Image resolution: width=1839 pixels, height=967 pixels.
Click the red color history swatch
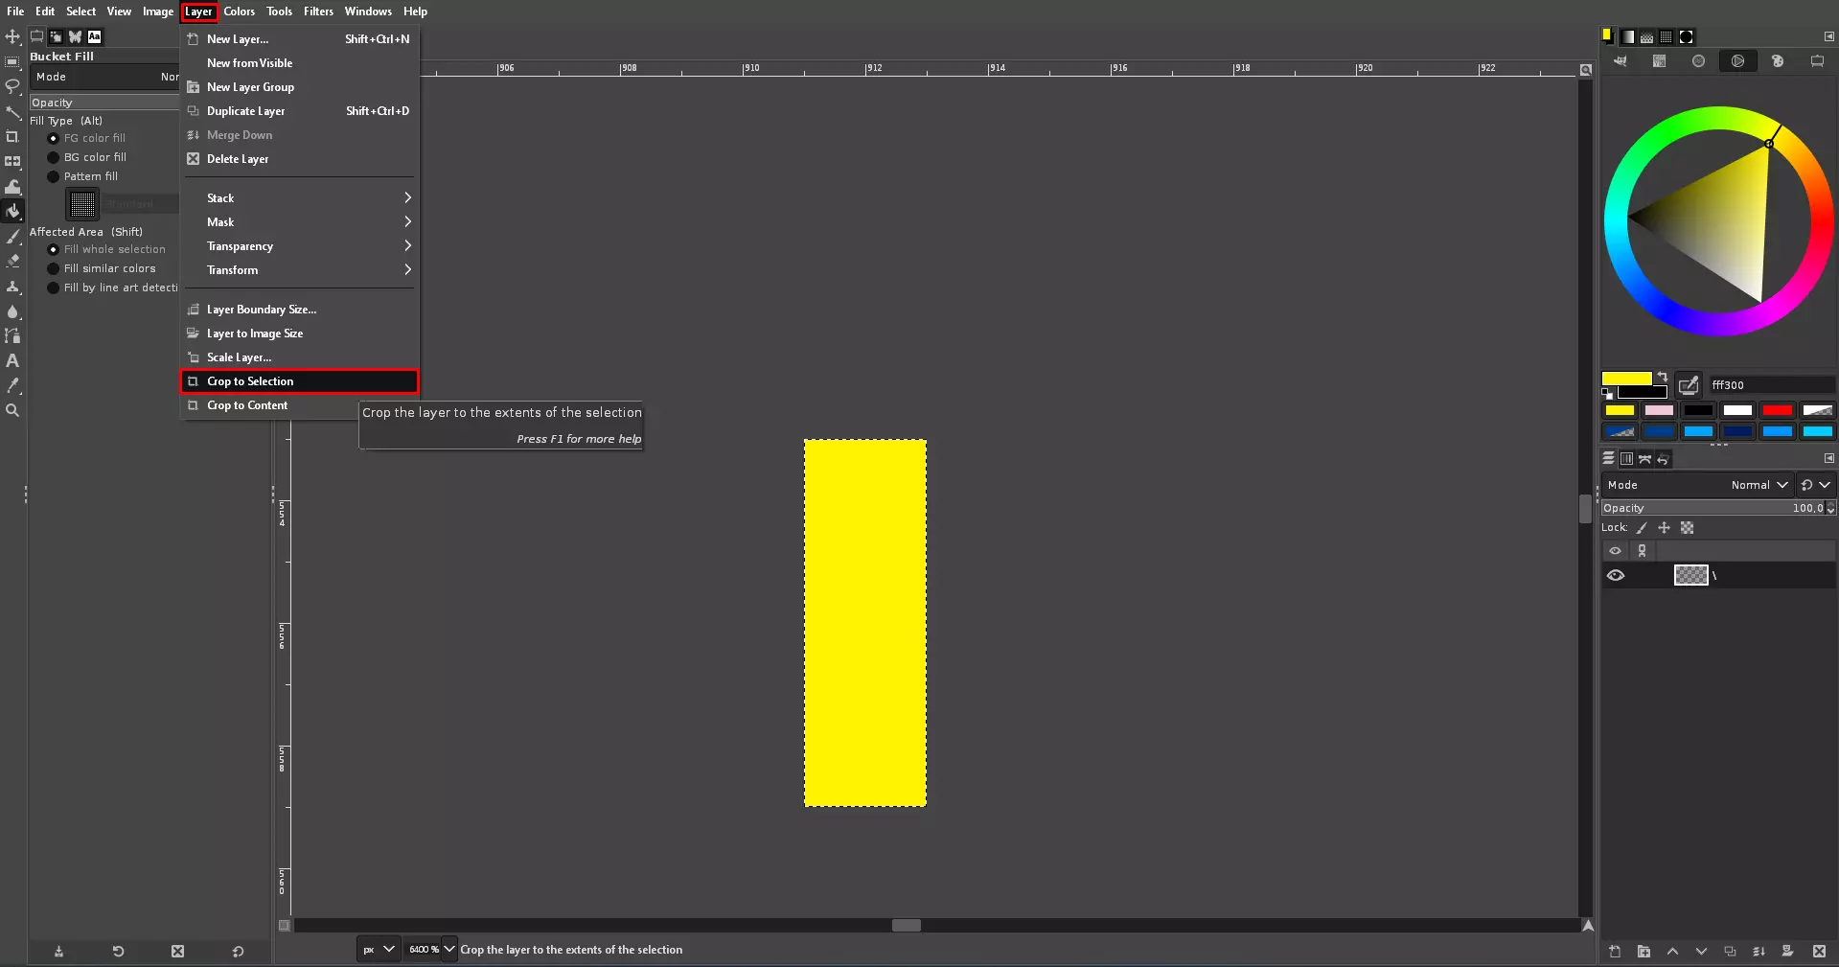click(1778, 410)
